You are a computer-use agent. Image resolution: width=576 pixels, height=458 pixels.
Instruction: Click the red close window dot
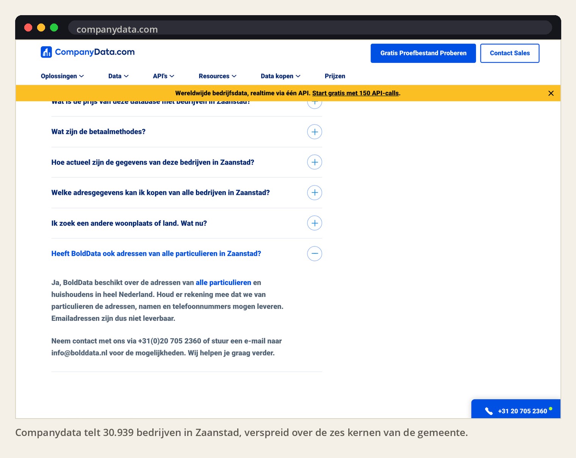click(28, 27)
